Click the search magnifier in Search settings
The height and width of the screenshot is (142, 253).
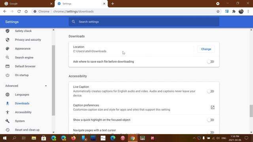[x=74, y=22]
